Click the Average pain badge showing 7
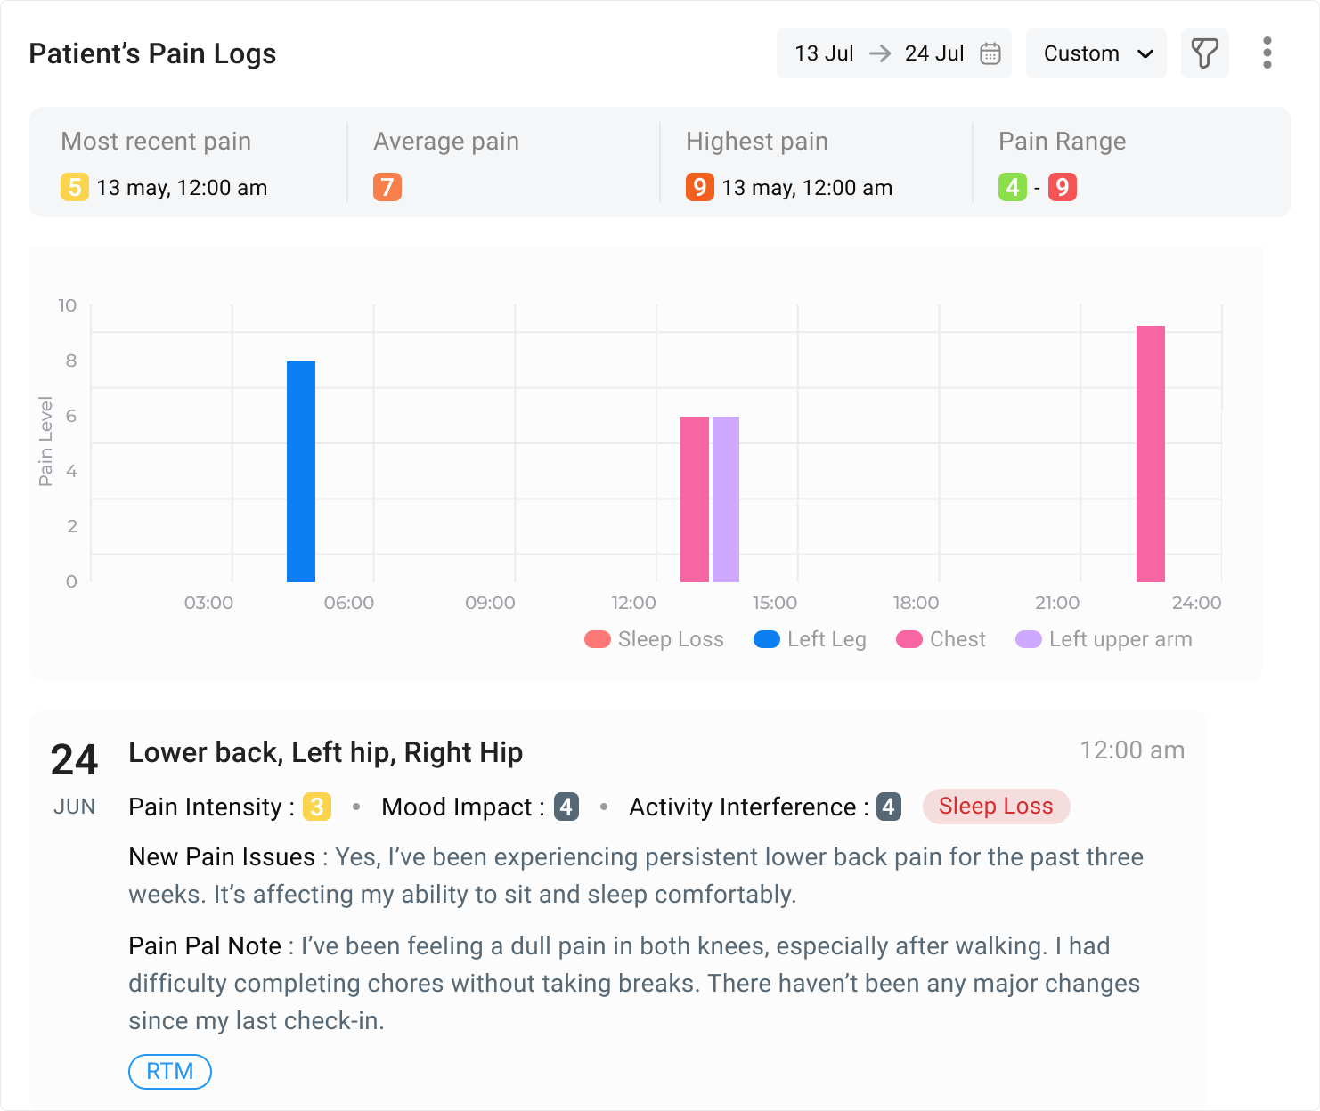The width and height of the screenshot is (1320, 1111). point(386,188)
